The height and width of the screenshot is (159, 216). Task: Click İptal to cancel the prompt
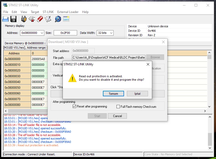point(137,94)
